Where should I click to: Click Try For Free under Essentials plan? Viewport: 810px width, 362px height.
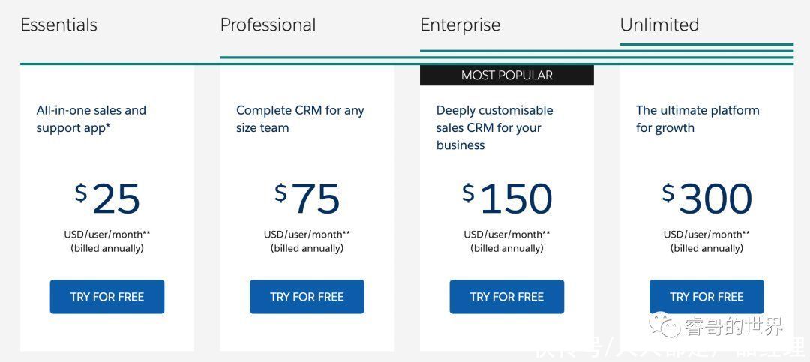pos(107,296)
